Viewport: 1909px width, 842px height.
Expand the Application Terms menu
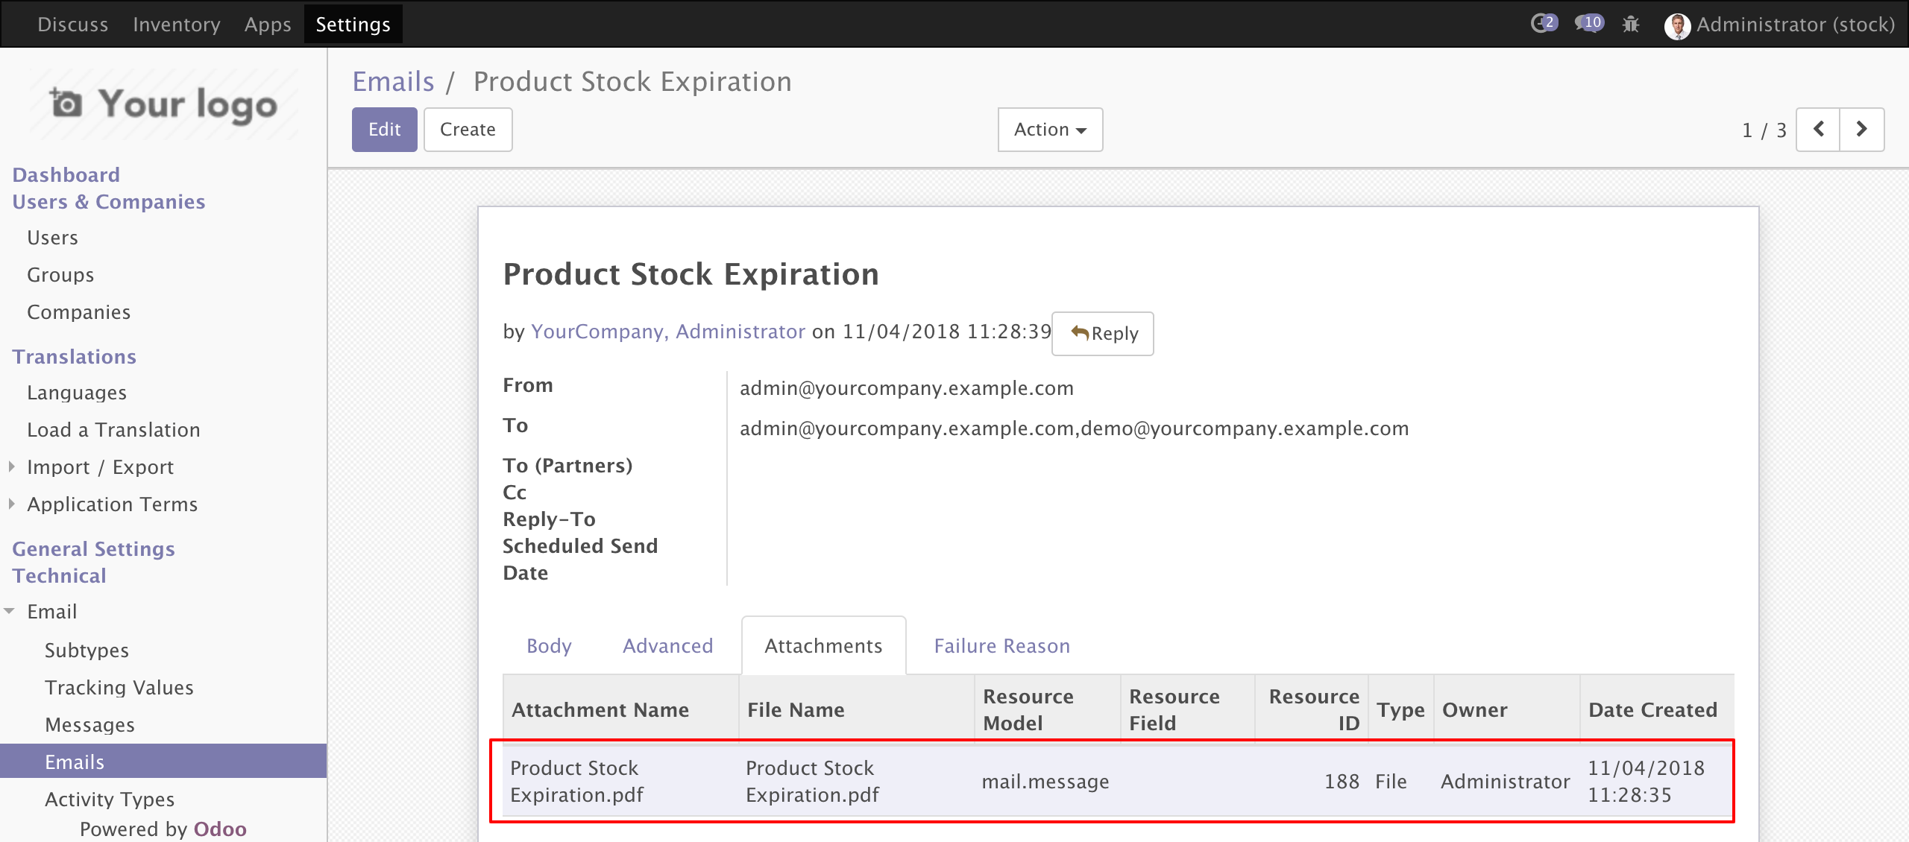pos(112,504)
